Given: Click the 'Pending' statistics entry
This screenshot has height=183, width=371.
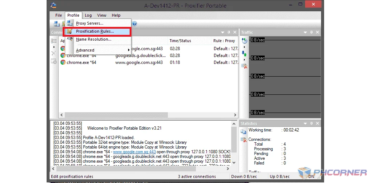Looking at the screenshot, I should 261,154.
